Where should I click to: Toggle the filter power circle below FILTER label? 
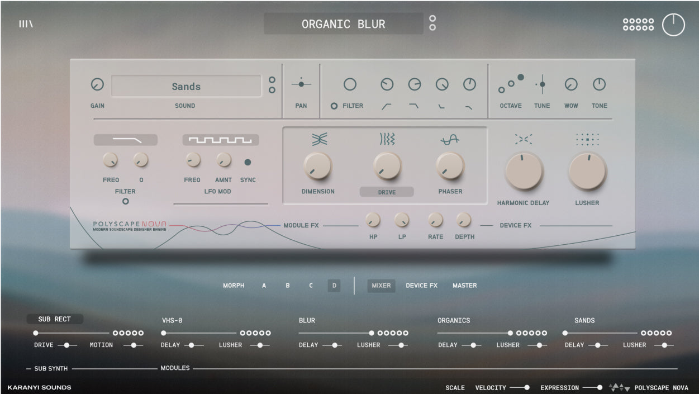point(125,201)
